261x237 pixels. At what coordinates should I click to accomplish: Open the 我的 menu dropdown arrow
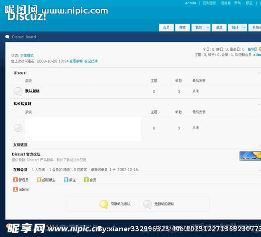pyautogui.click(x=208, y=27)
